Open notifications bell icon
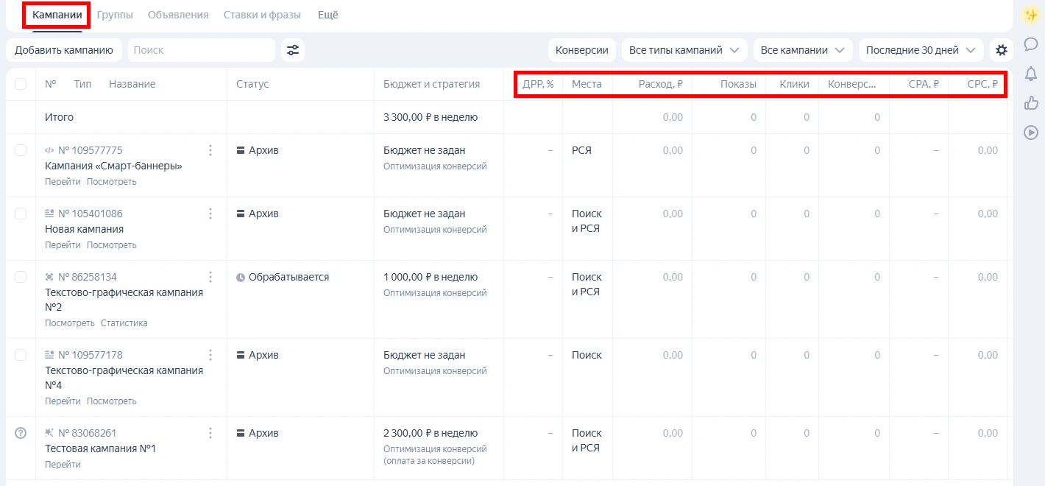 coord(1031,74)
